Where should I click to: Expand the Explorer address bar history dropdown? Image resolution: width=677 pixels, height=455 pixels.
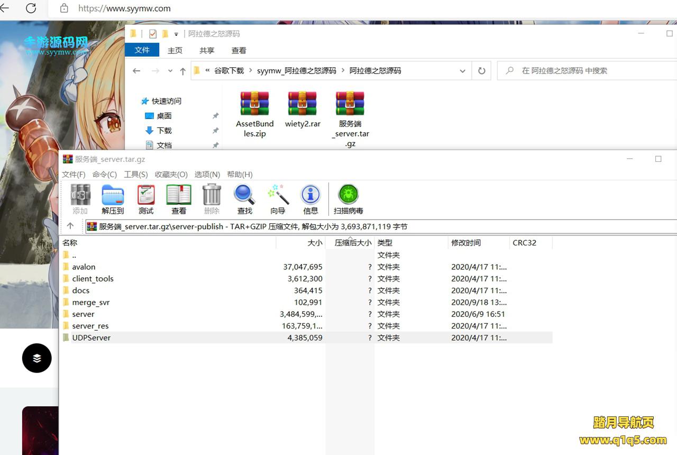point(462,71)
